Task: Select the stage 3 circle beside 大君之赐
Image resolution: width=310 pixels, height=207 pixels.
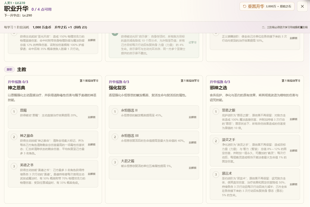Action: pos(115,162)
